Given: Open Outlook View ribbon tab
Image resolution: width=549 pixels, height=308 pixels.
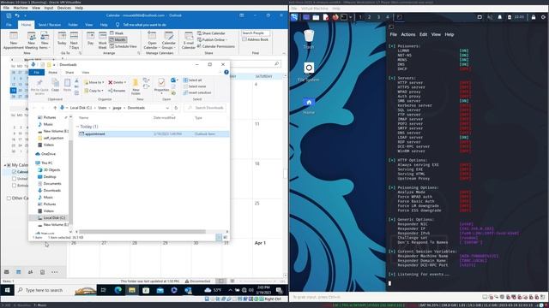Looking at the screenshot, I should [89, 25].
